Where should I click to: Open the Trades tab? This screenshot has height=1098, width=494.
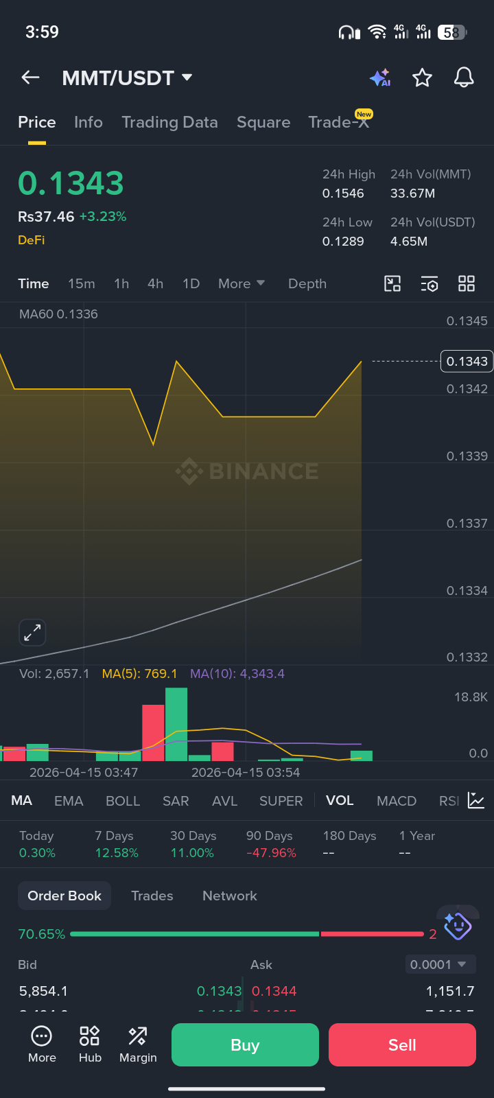click(x=152, y=896)
